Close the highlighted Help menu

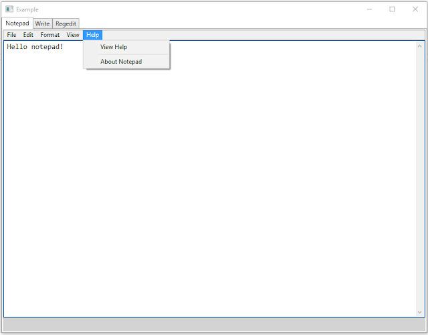pos(92,35)
